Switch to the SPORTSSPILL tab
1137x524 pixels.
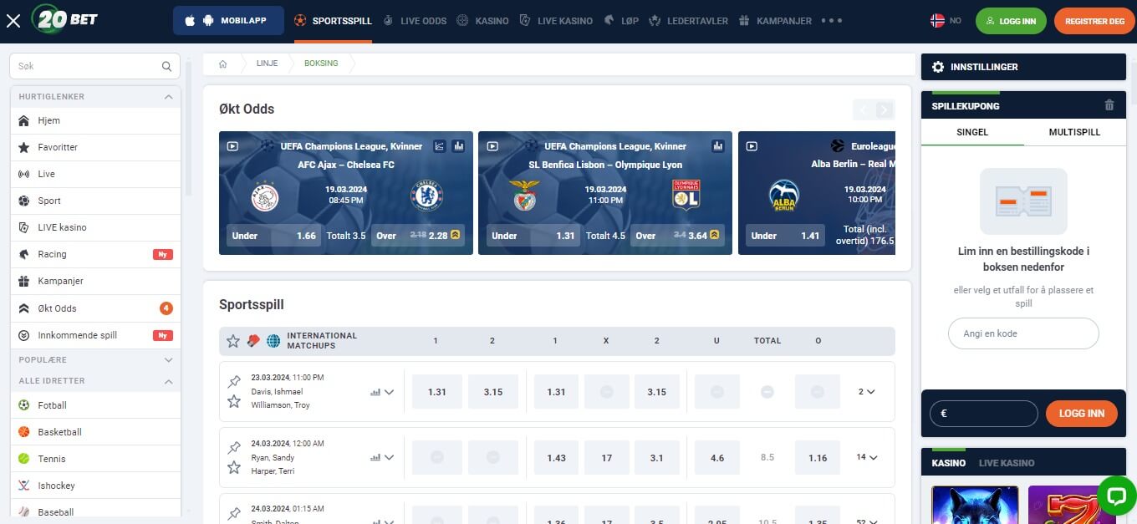333,21
